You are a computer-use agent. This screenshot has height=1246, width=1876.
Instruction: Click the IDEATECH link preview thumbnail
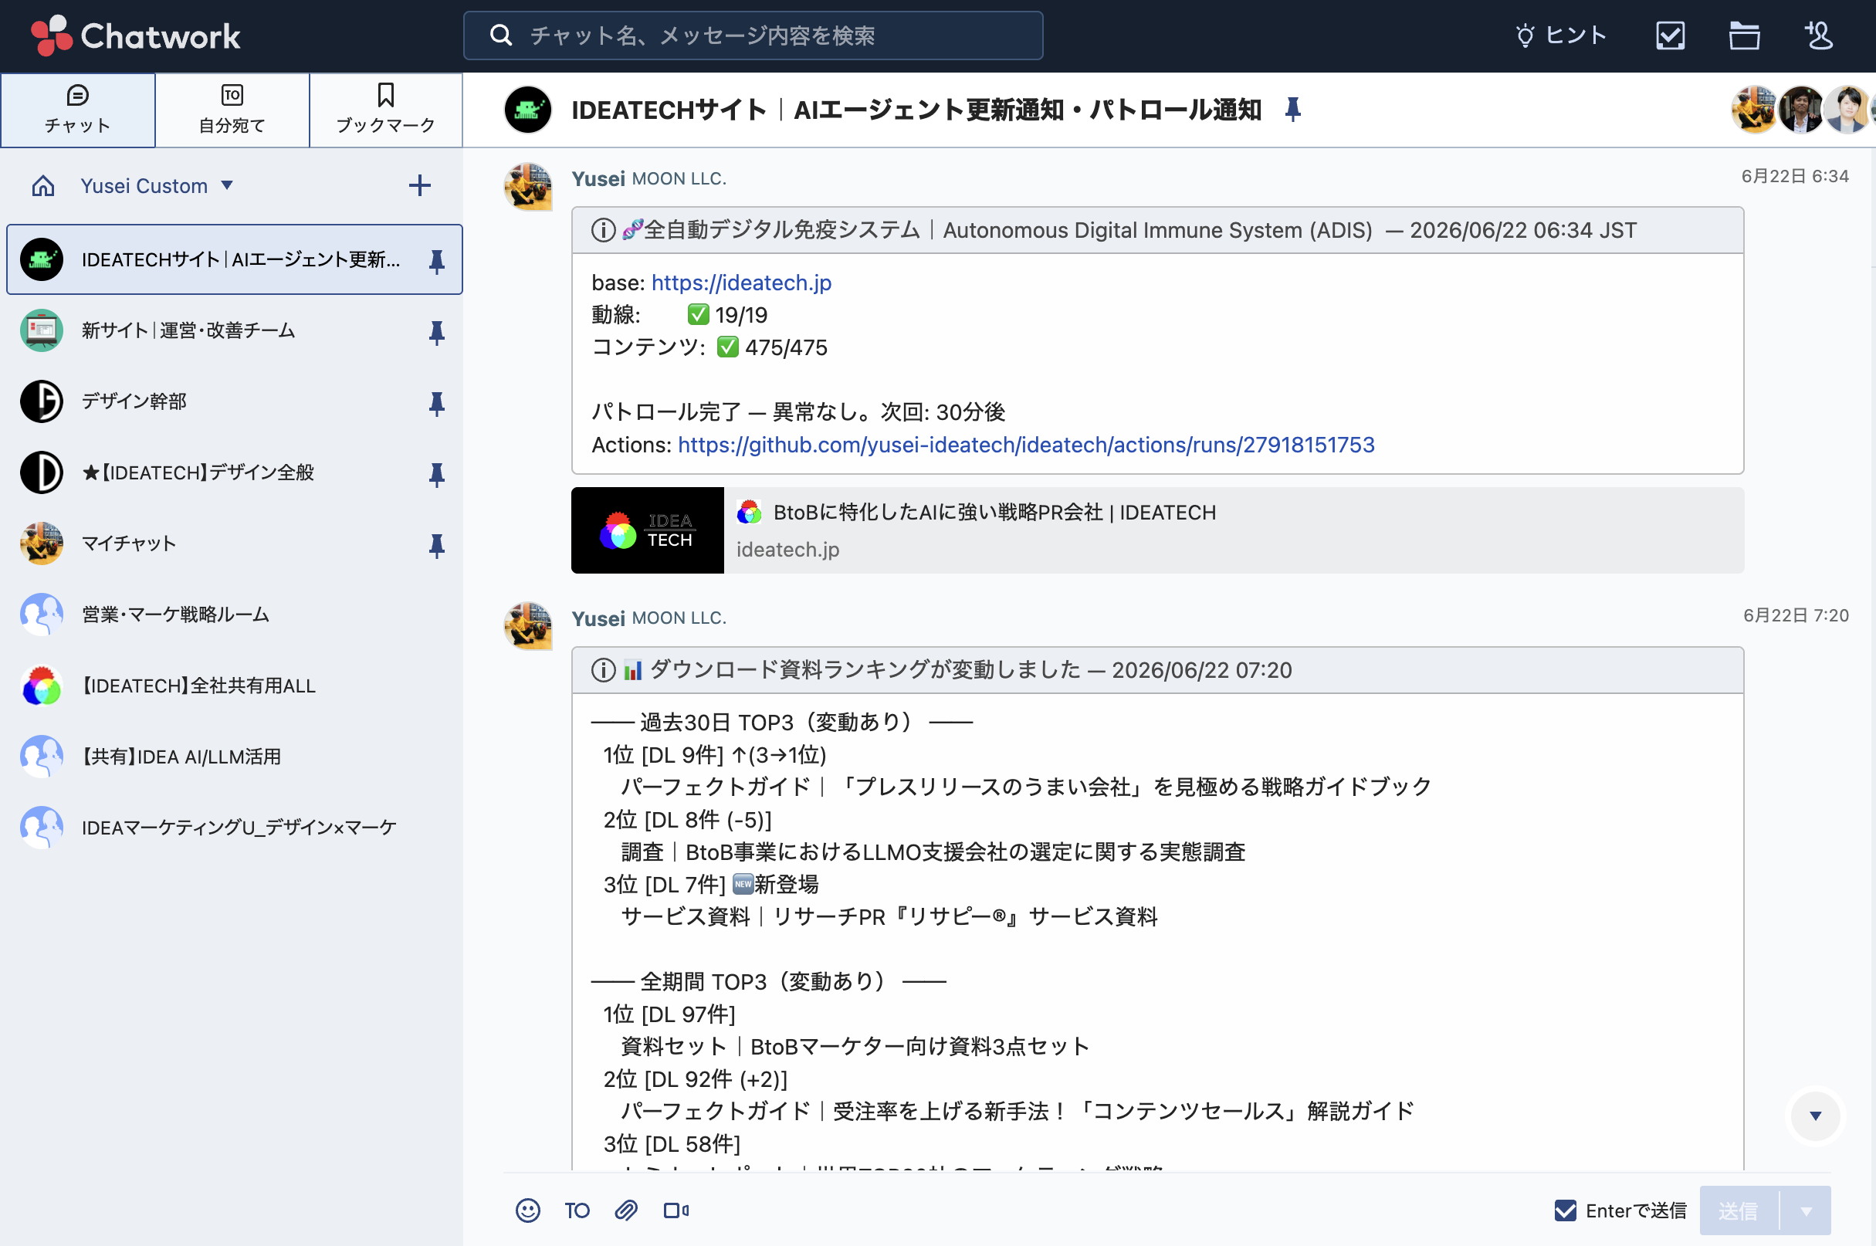click(648, 530)
